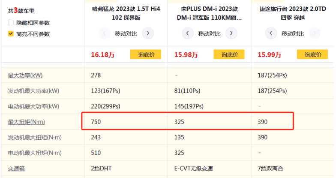Viewport: 336px width, 178px height.
Task: Open the 变速箱 parameter link
Action: click(x=16, y=168)
